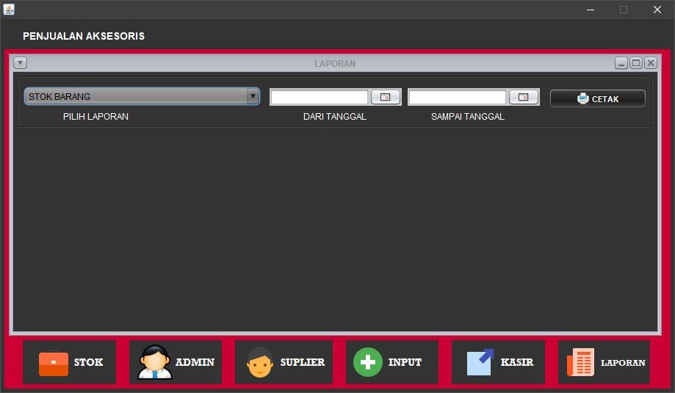Click the green plus INPUT icon

click(368, 362)
